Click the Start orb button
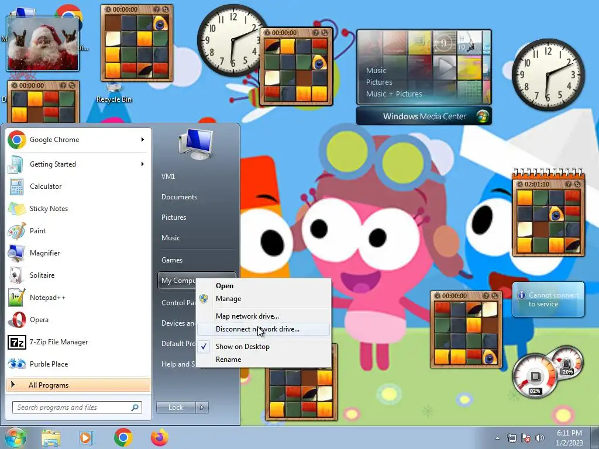 point(15,437)
